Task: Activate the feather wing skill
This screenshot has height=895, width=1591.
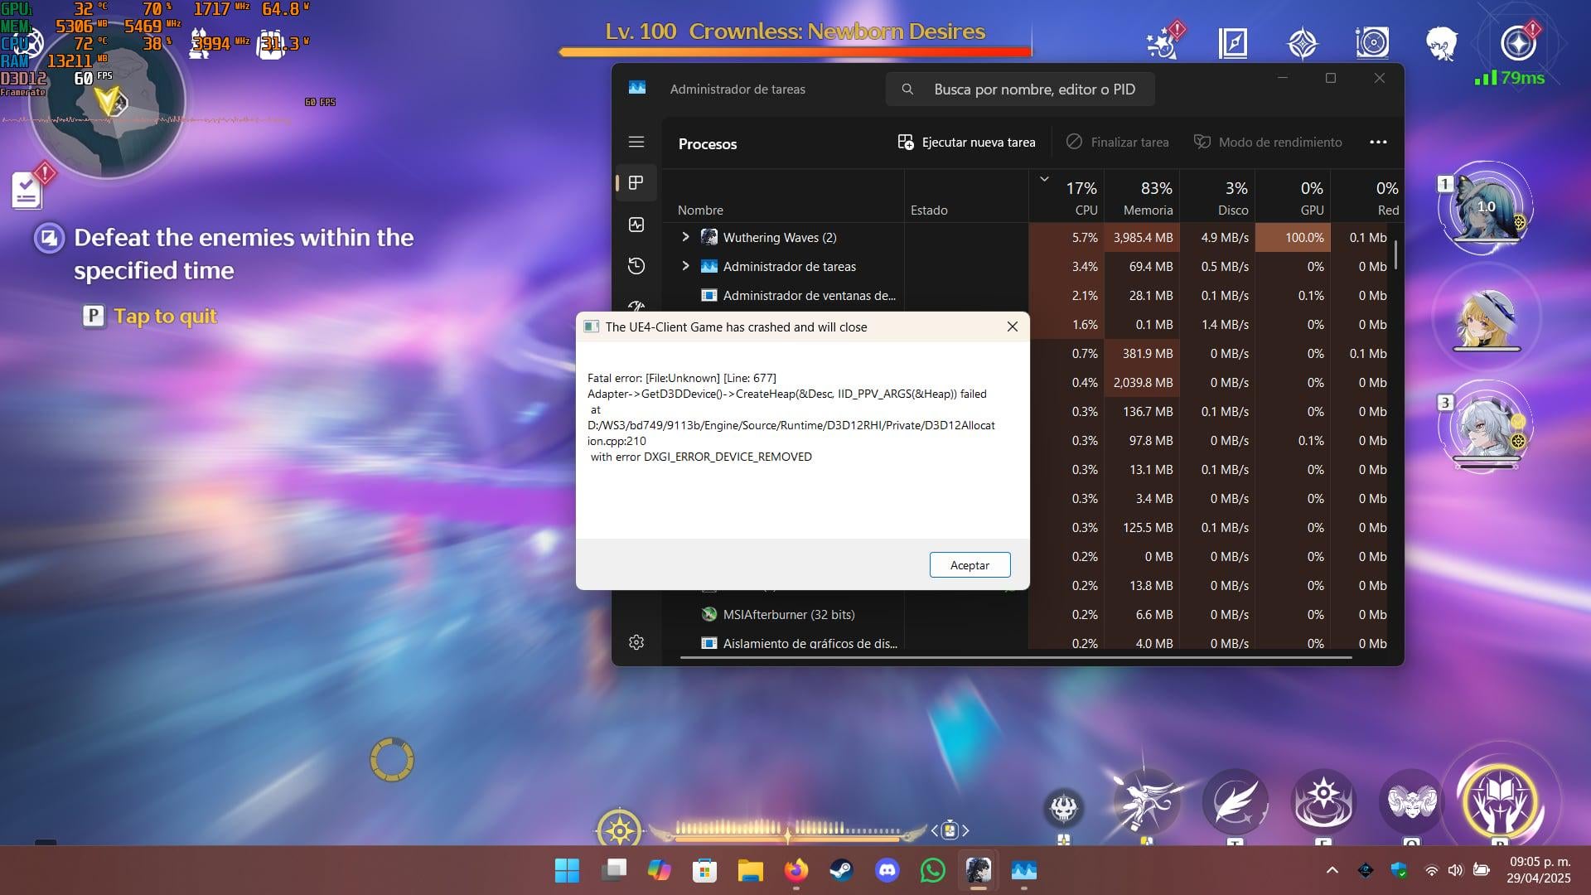Action: point(1235,801)
